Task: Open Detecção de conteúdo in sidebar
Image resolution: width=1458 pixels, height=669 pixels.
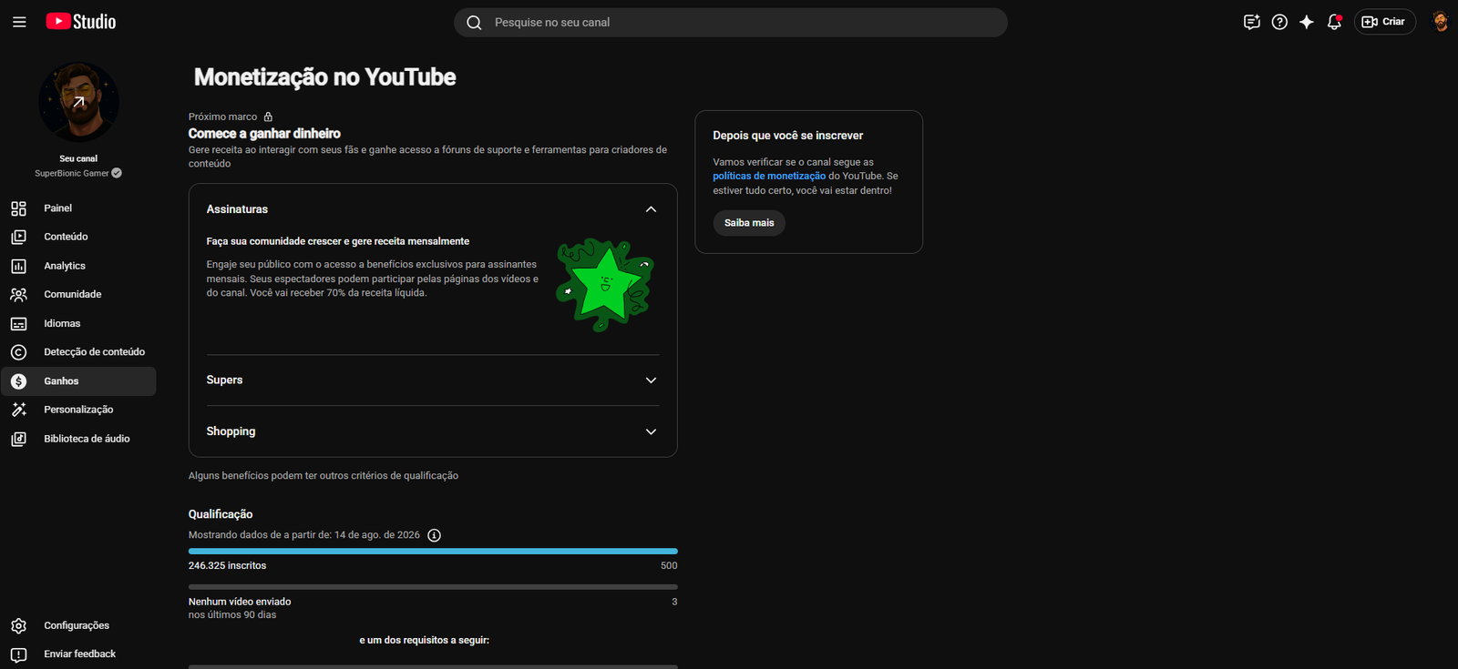Action: coord(78,352)
